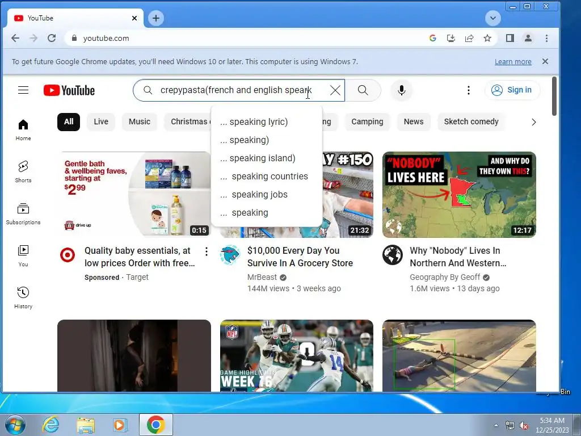The image size is (581, 436).
Task: Open the Windows Start menu
Action: tap(15, 425)
